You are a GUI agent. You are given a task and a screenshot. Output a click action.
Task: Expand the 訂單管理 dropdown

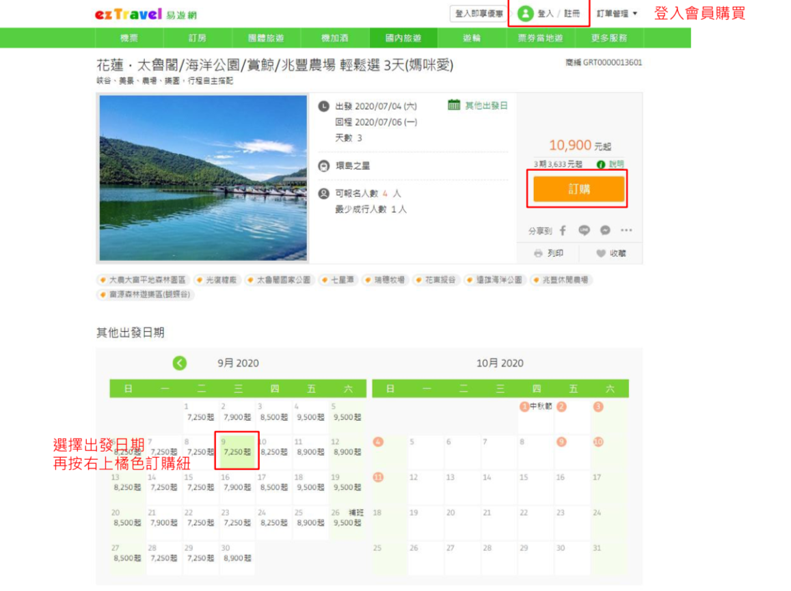click(x=617, y=14)
